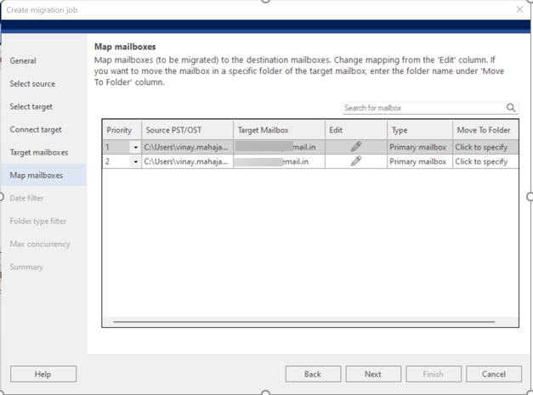Screen dimensions: 533x395
Task: Click target mailbox cell ending mail.in in row 1
Action: pos(279,147)
